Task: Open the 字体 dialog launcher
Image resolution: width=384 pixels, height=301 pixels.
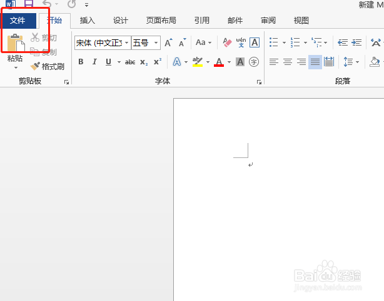Action: (x=259, y=82)
